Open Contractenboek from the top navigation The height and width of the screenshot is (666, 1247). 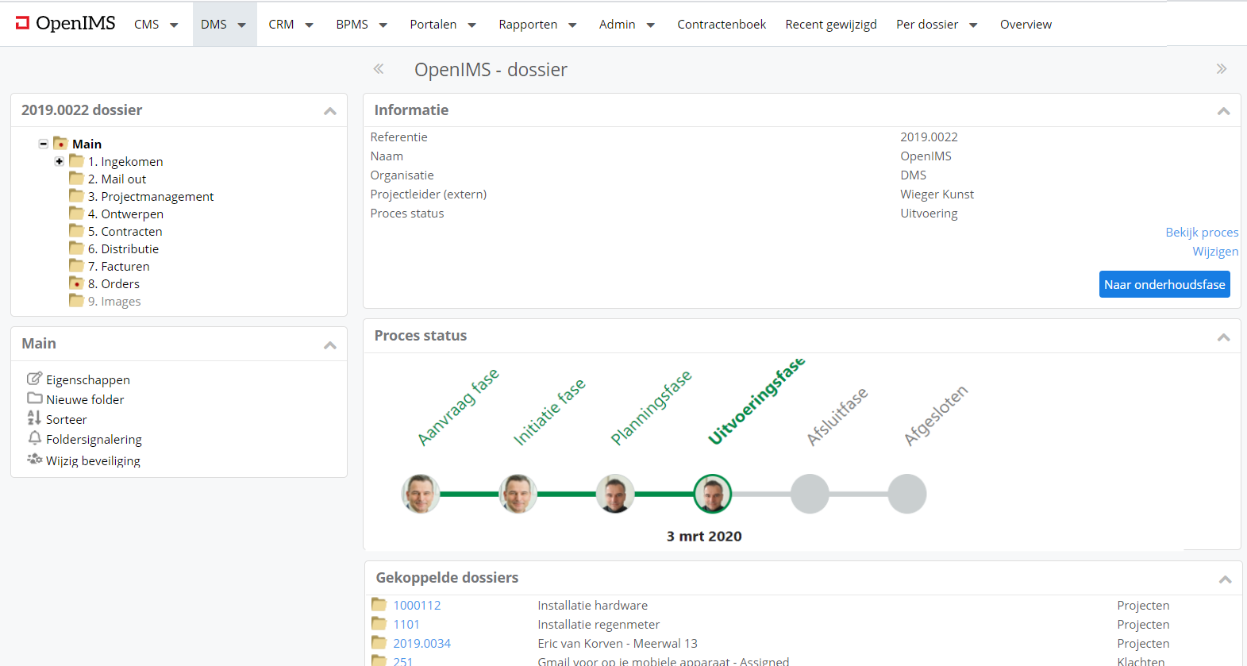pyautogui.click(x=721, y=25)
